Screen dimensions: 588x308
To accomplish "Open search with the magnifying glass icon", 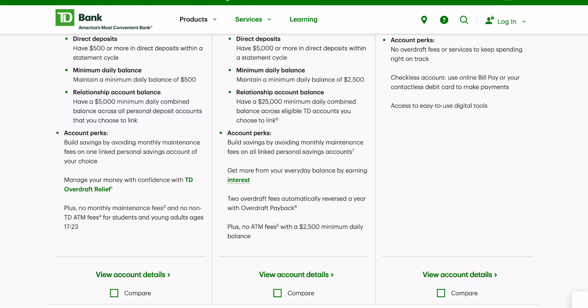I will [x=464, y=20].
